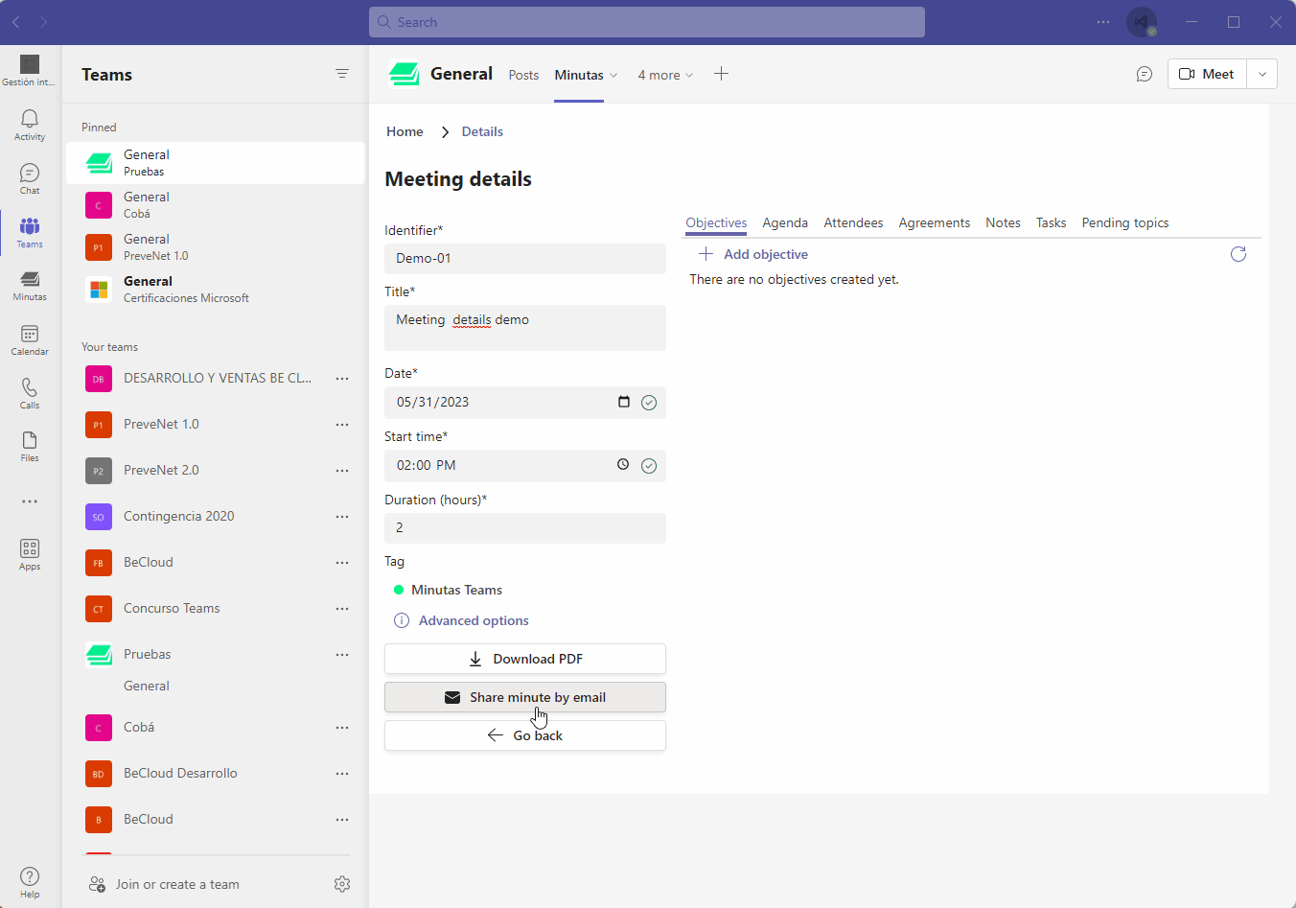Image resolution: width=1296 pixels, height=908 pixels.
Task: Select the Objectives tab
Action: click(716, 222)
